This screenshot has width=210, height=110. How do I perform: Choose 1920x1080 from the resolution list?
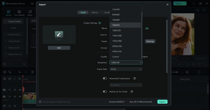tap(117, 41)
